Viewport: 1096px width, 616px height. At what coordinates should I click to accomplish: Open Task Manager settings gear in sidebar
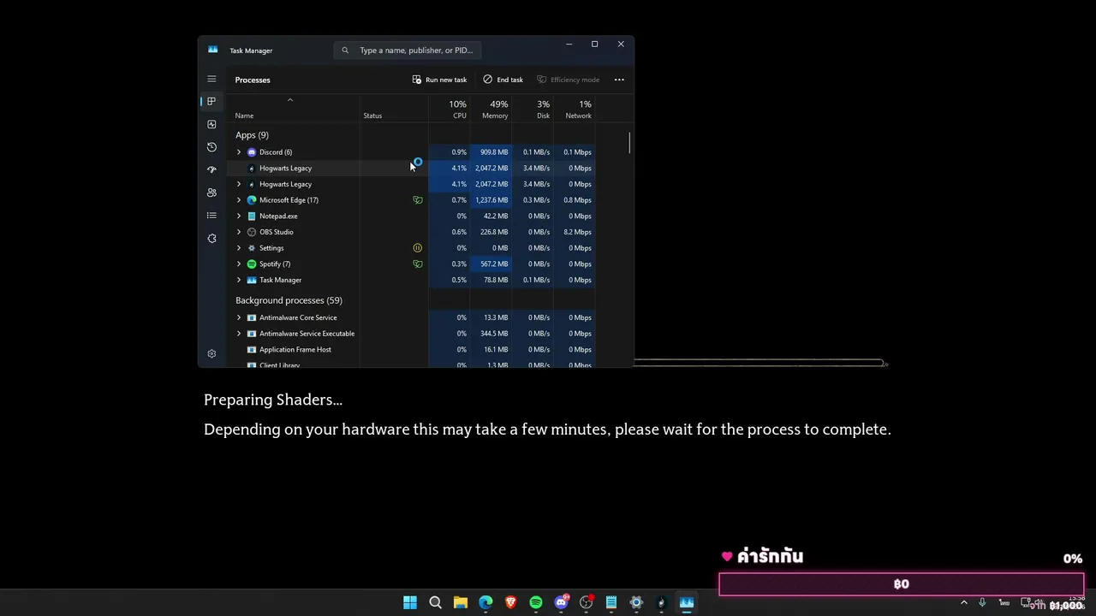tap(211, 353)
